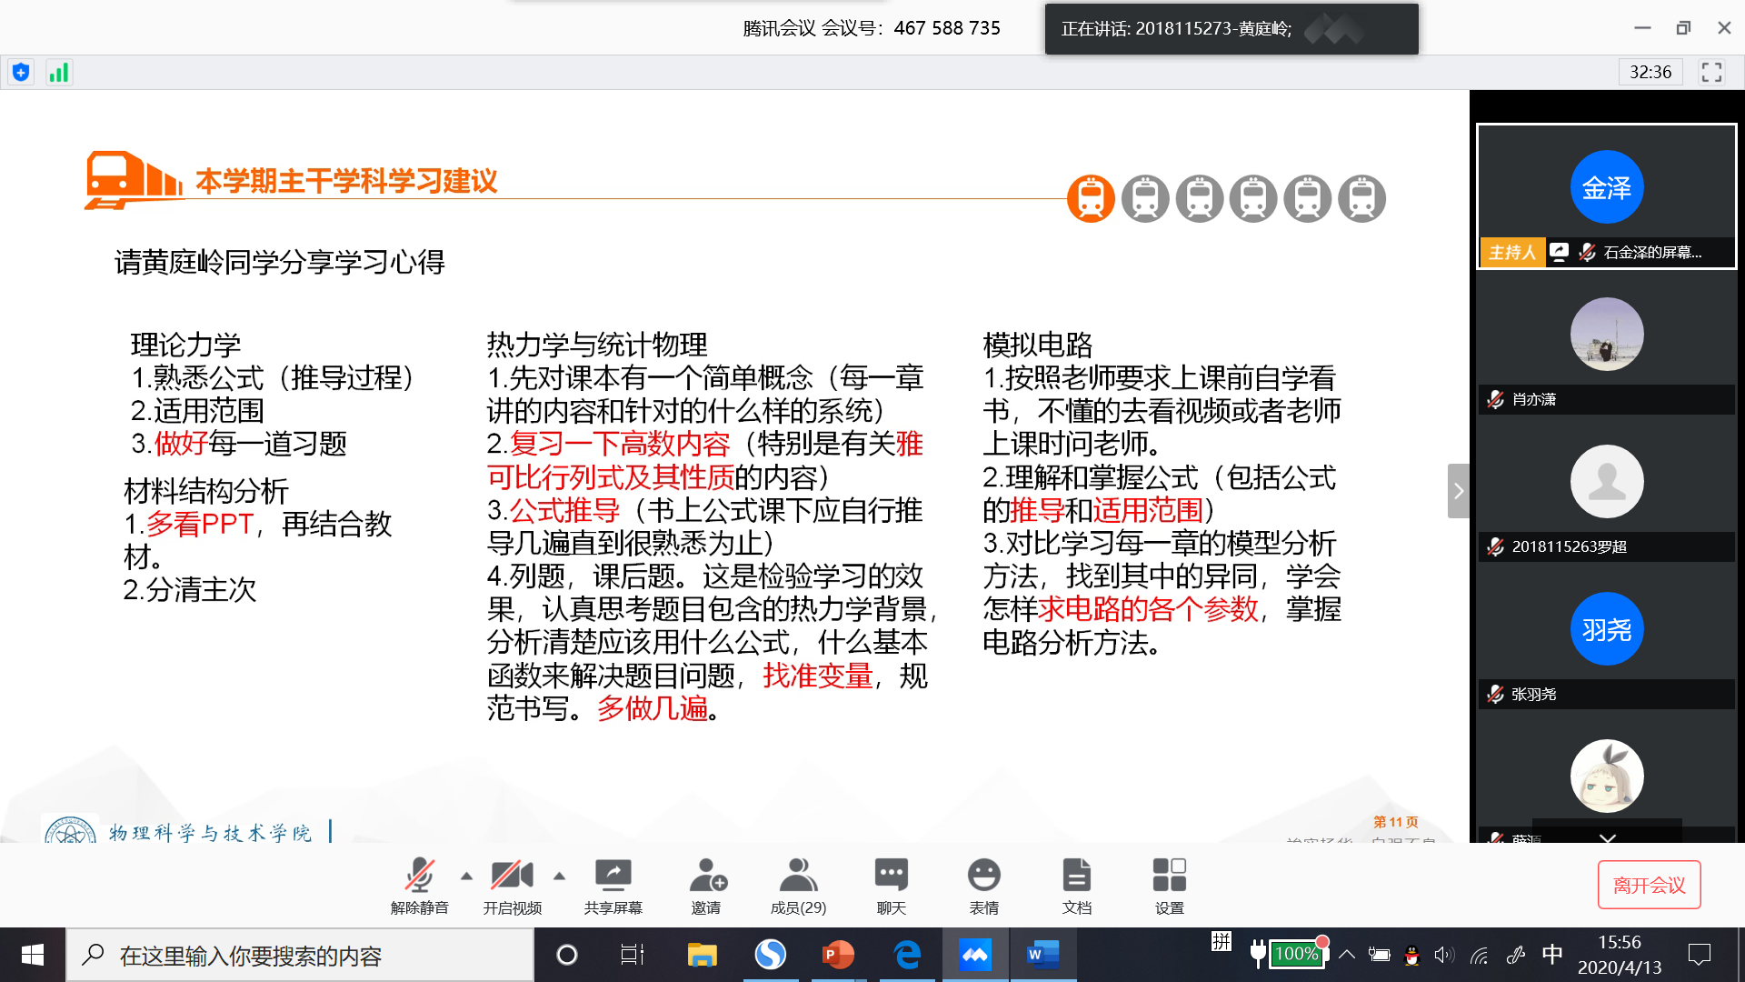Open PowerPoint from the taskbar
This screenshot has height=982, width=1745.
coord(838,955)
